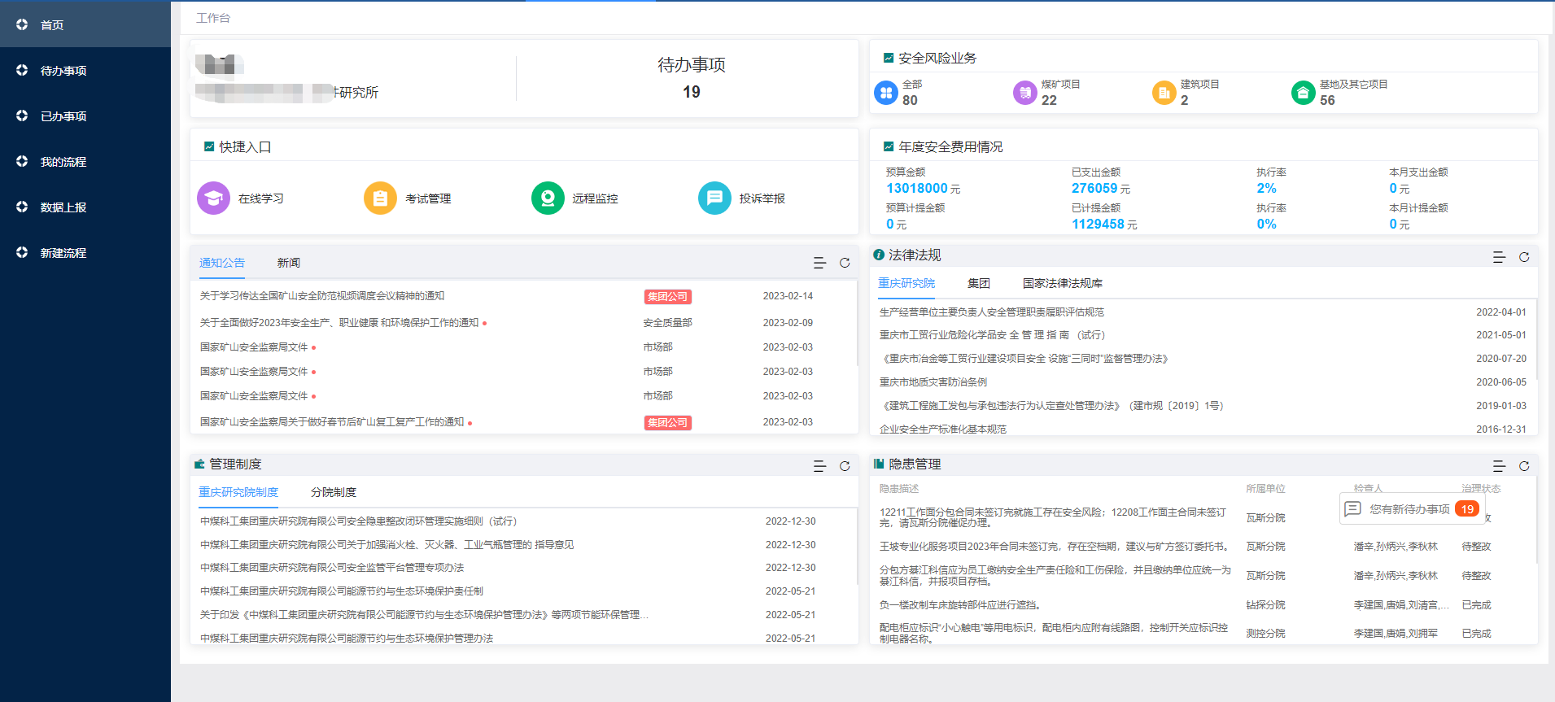Switch to the 新闻 tab

(x=289, y=263)
